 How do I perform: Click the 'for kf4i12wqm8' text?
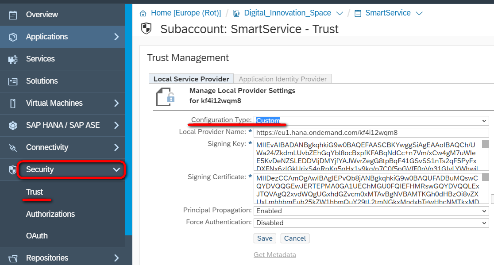pyautogui.click(x=215, y=101)
